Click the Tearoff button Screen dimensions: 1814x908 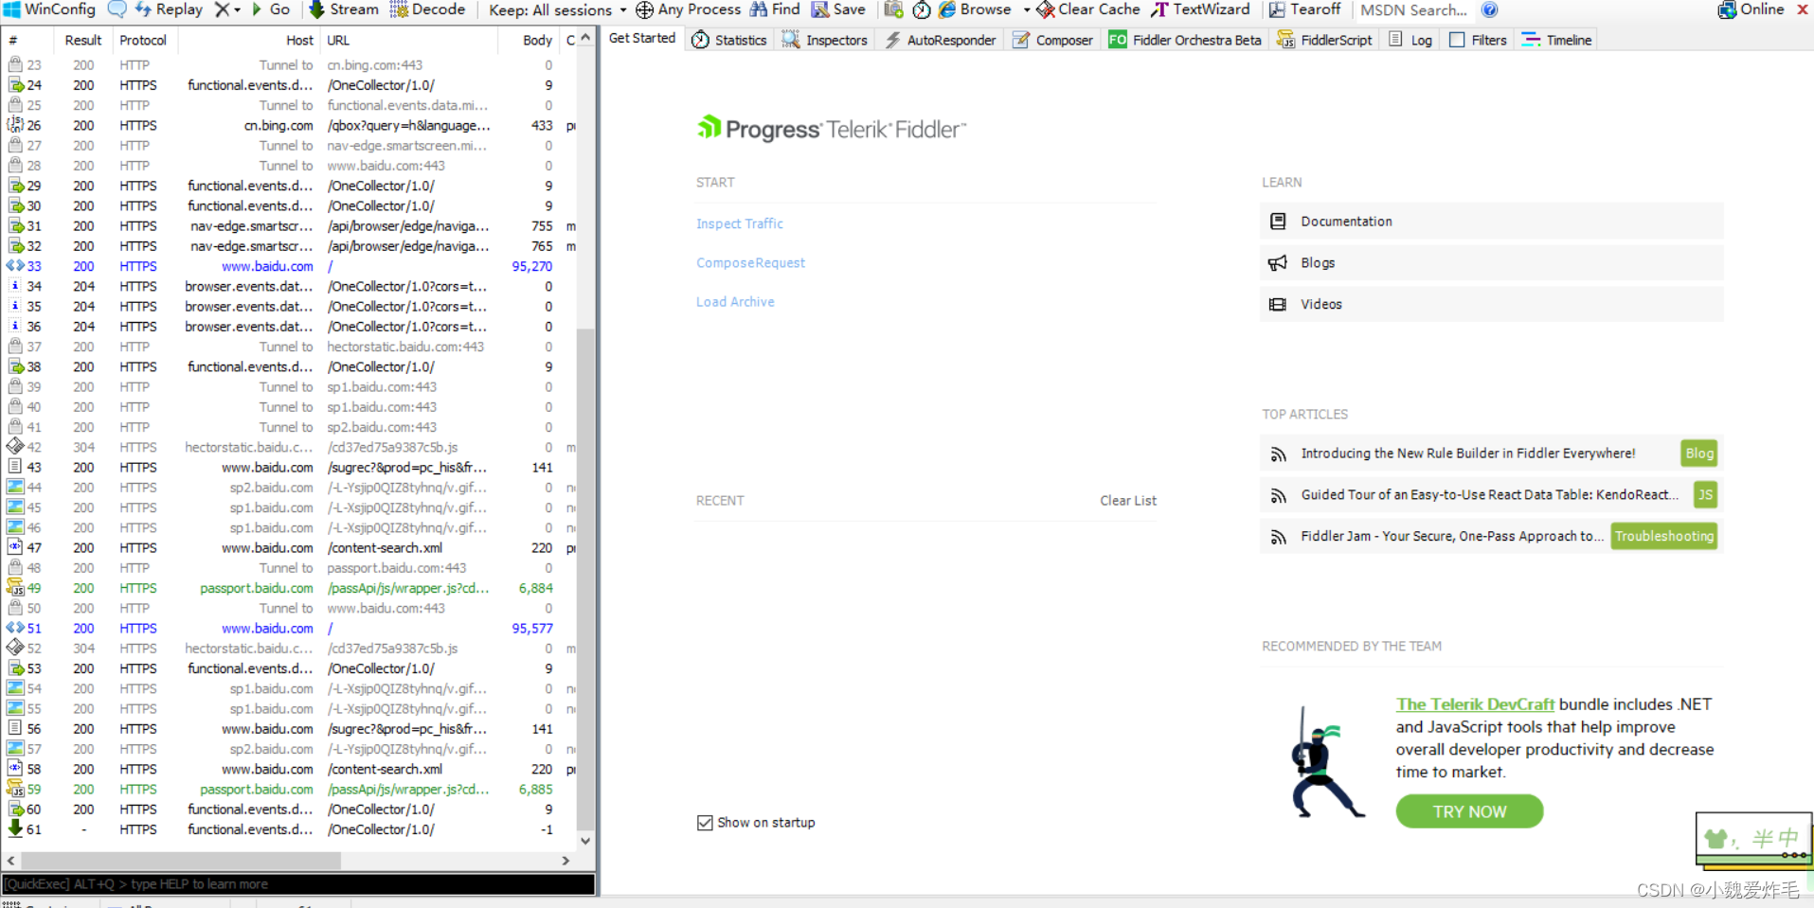[1304, 9]
